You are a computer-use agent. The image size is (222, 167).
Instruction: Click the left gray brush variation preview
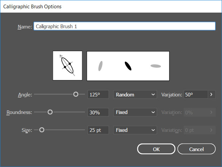tap(101, 66)
